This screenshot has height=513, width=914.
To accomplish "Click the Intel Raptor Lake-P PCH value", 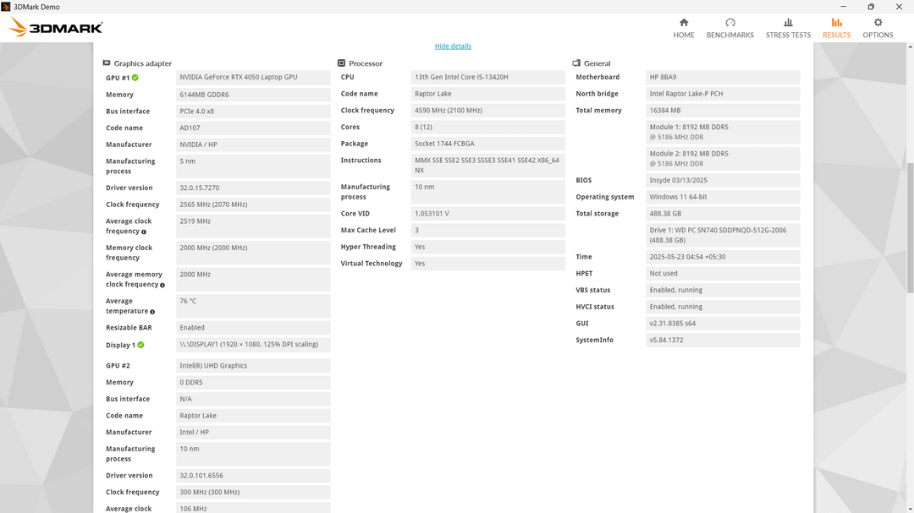I will click(723, 94).
